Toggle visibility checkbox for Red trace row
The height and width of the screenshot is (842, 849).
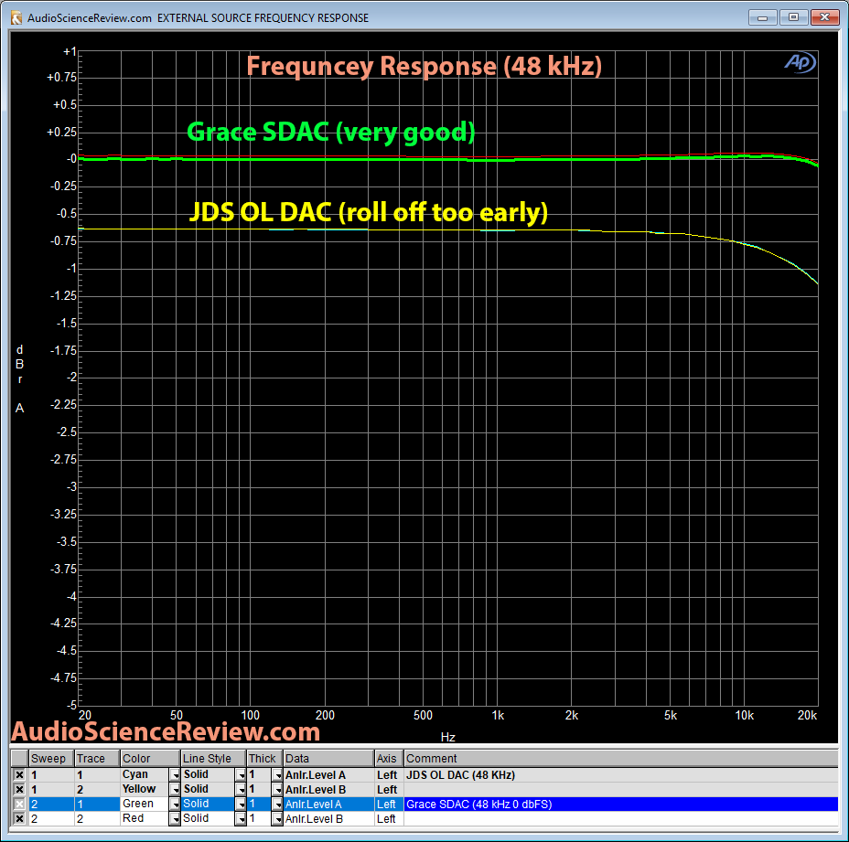click(19, 819)
